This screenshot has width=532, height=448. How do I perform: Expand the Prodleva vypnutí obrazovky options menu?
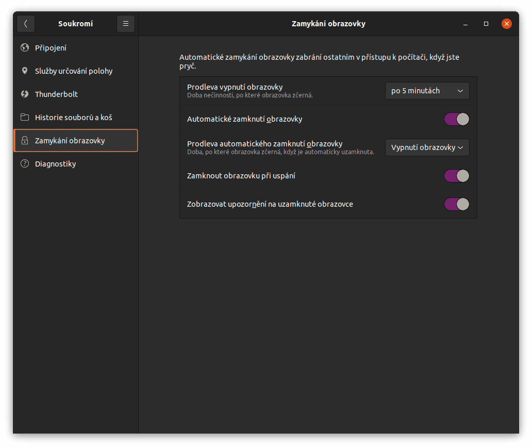coord(427,90)
